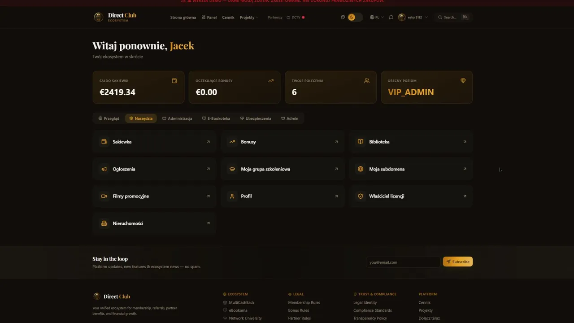Click the arrow on the Nieruchomości card

(208, 223)
